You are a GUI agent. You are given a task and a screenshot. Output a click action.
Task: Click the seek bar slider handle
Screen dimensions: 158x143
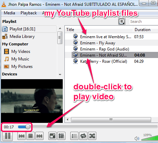[x=28, y=127]
